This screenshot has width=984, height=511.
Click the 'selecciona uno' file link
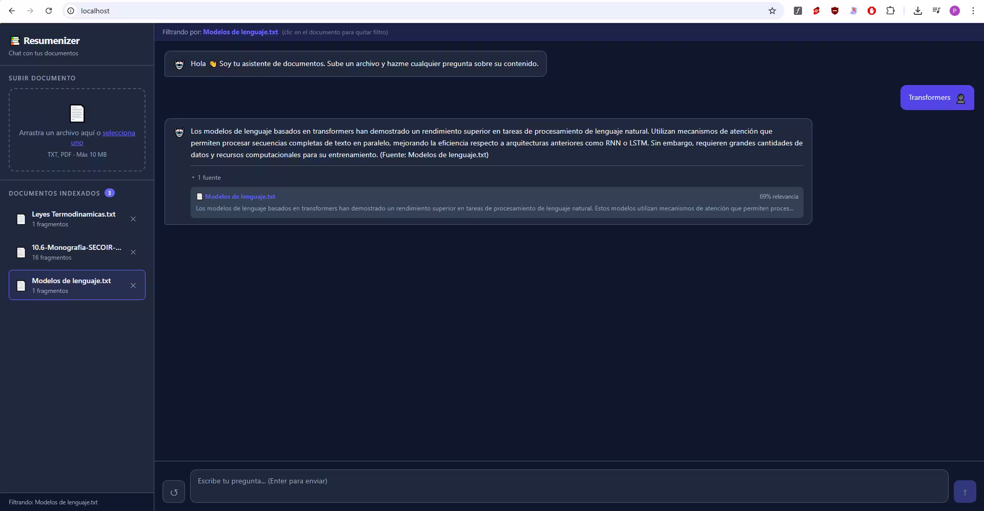click(118, 133)
